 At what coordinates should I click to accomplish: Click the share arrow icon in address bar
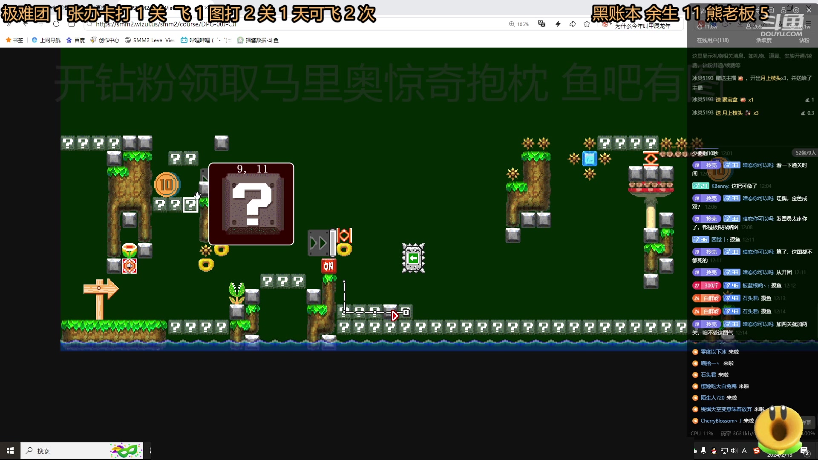(x=572, y=24)
